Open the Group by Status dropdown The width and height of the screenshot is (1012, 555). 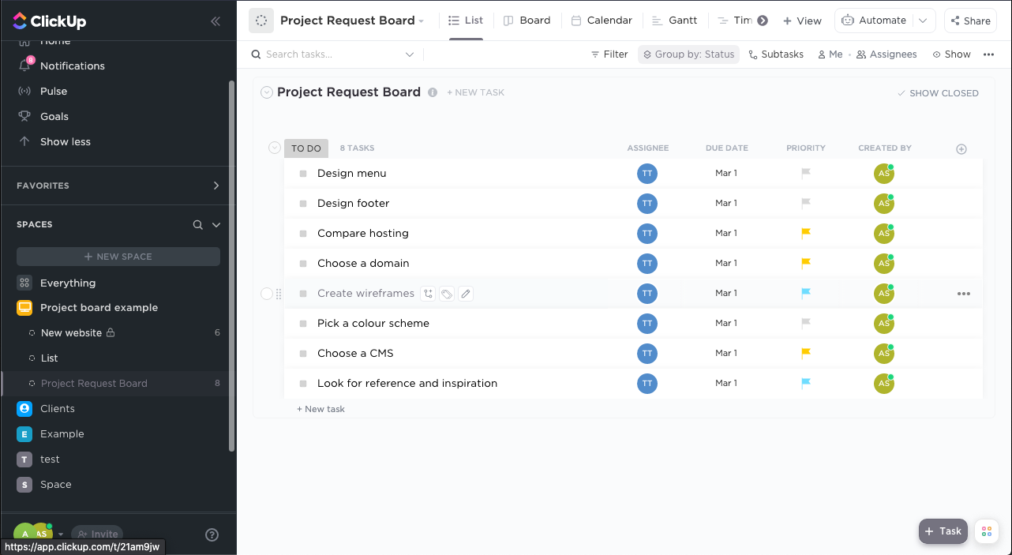(688, 54)
